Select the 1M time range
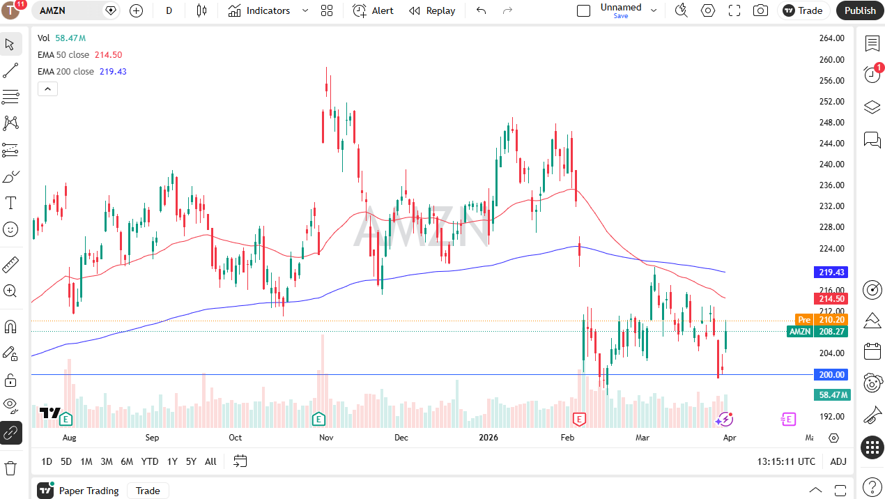The width and height of the screenshot is (885, 499). tap(86, 461)
